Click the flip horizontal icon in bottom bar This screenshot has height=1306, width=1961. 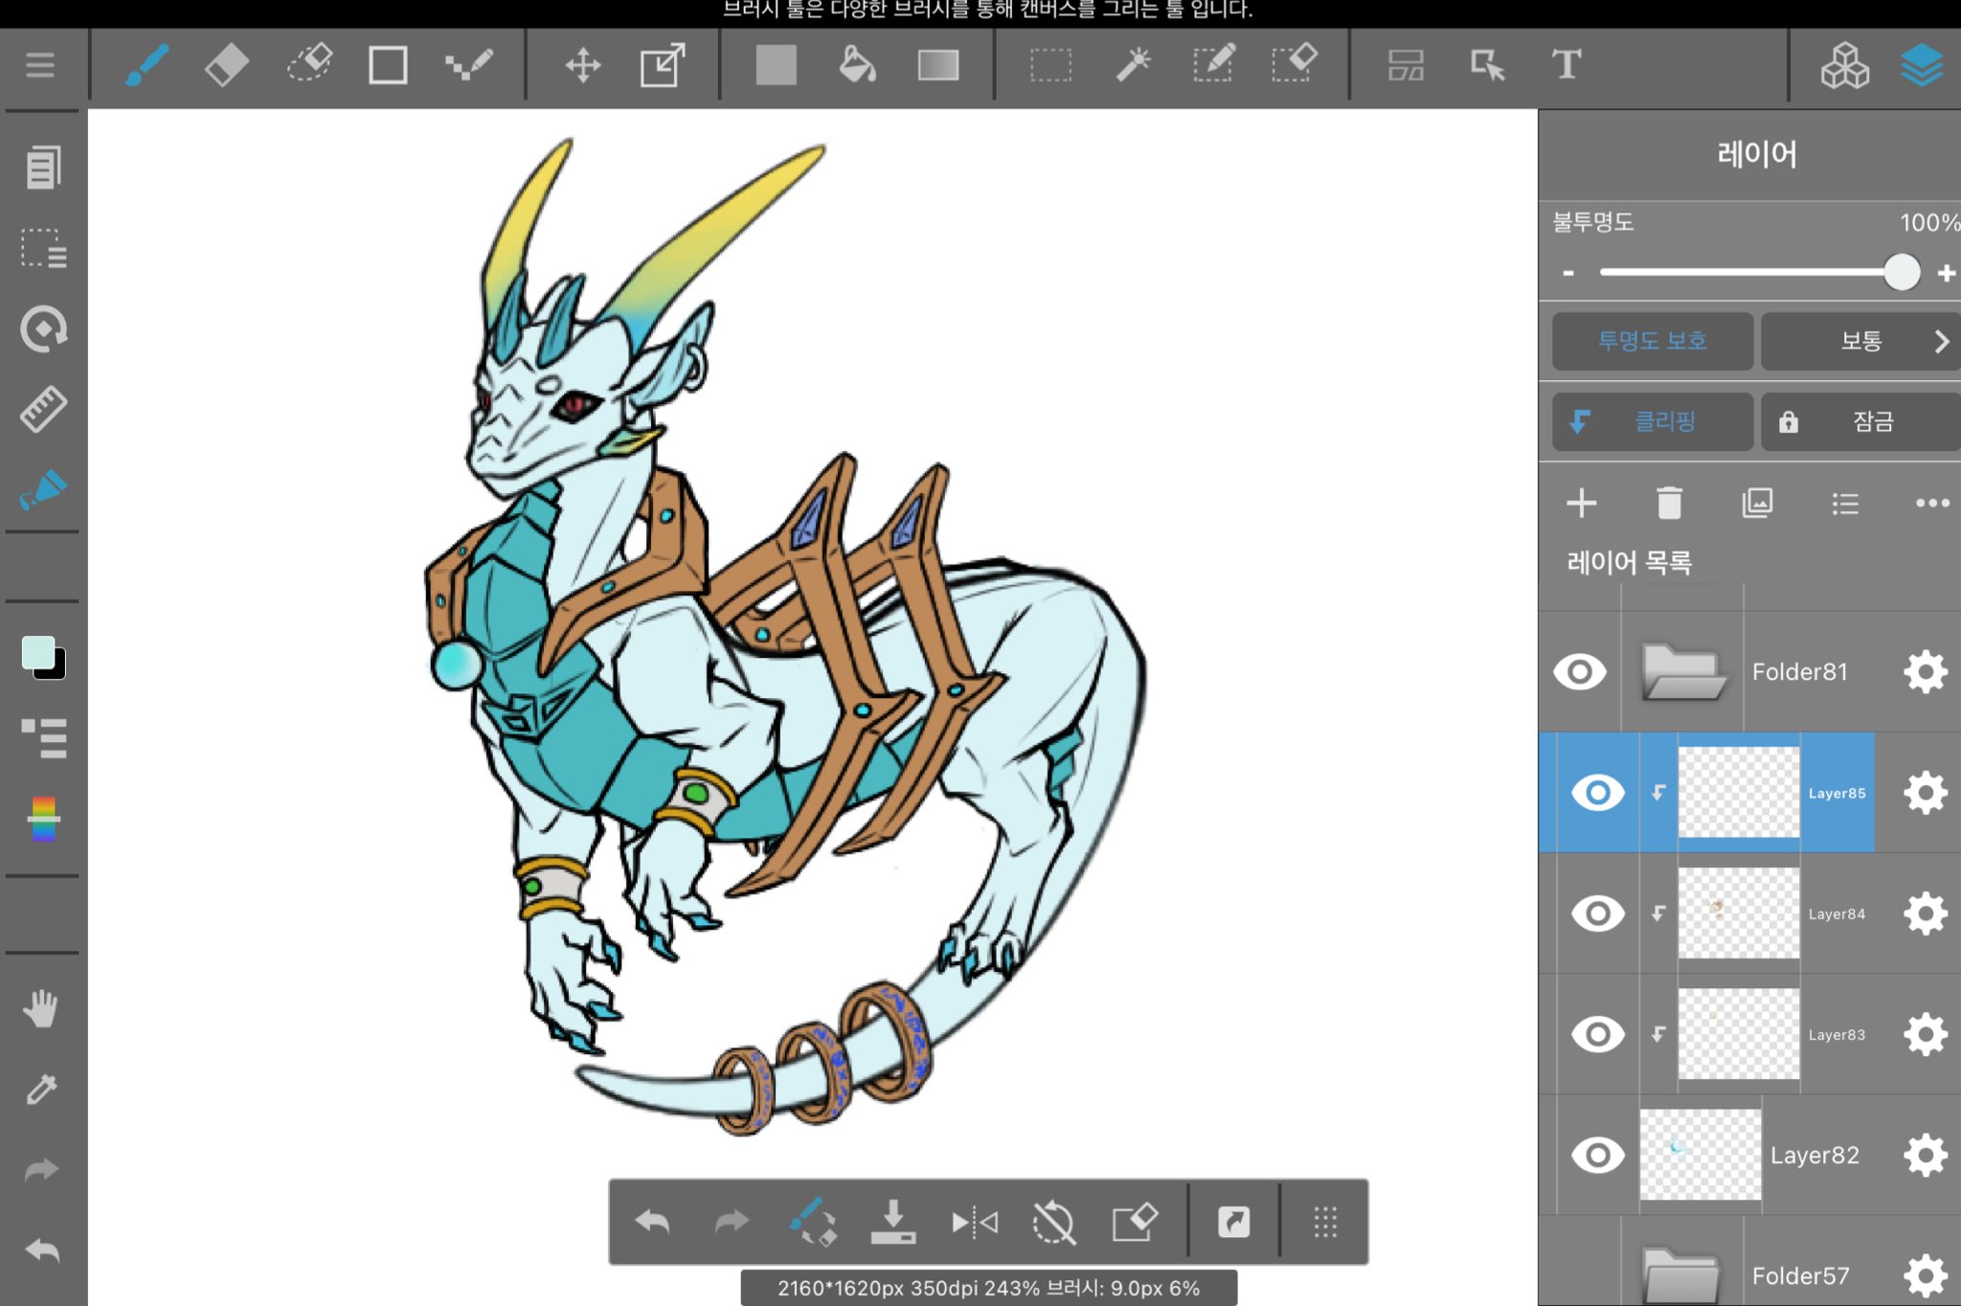974,1222
